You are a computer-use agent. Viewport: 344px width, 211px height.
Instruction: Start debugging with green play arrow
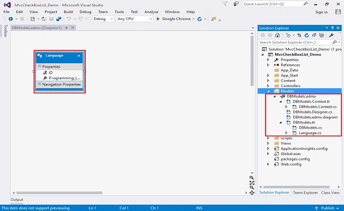tap(158, 19)
